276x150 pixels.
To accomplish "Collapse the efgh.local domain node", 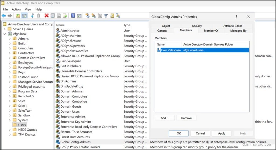I will pyautogui.click(x=5, y=34).
